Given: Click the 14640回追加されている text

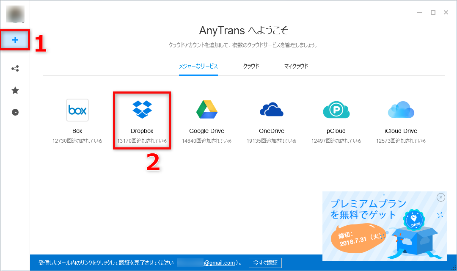Looking at the screenshot, I should point(206,141).
